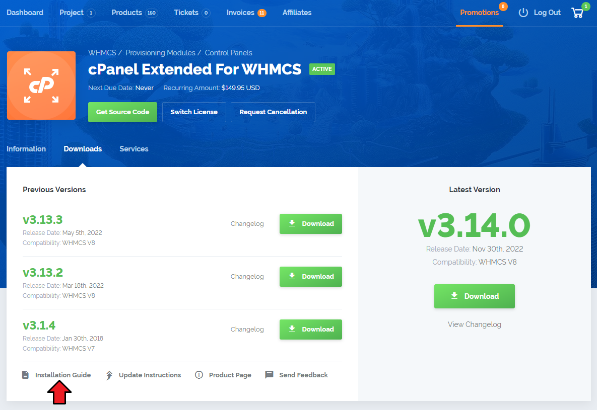Screen dimensions: 597x410
Task: Click the Switch License button
Action: pos(194,112)
